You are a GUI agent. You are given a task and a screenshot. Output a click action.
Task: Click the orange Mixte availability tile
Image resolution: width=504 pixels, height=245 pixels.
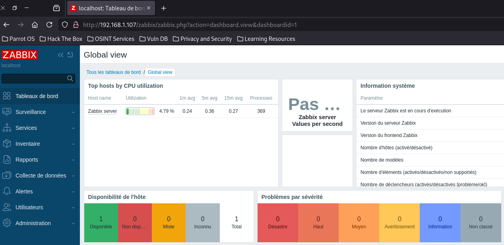pyautogui.click(x=169, y=223)
